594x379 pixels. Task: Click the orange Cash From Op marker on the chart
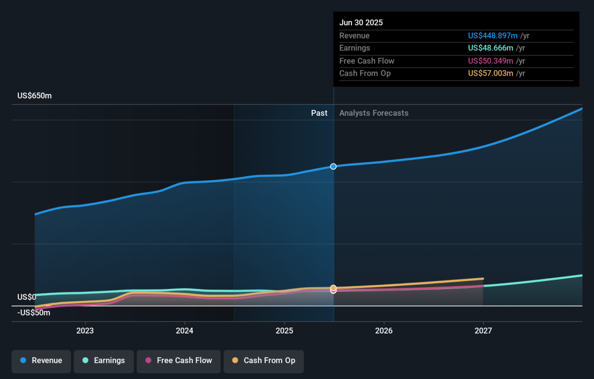click(x=333, y=287)
